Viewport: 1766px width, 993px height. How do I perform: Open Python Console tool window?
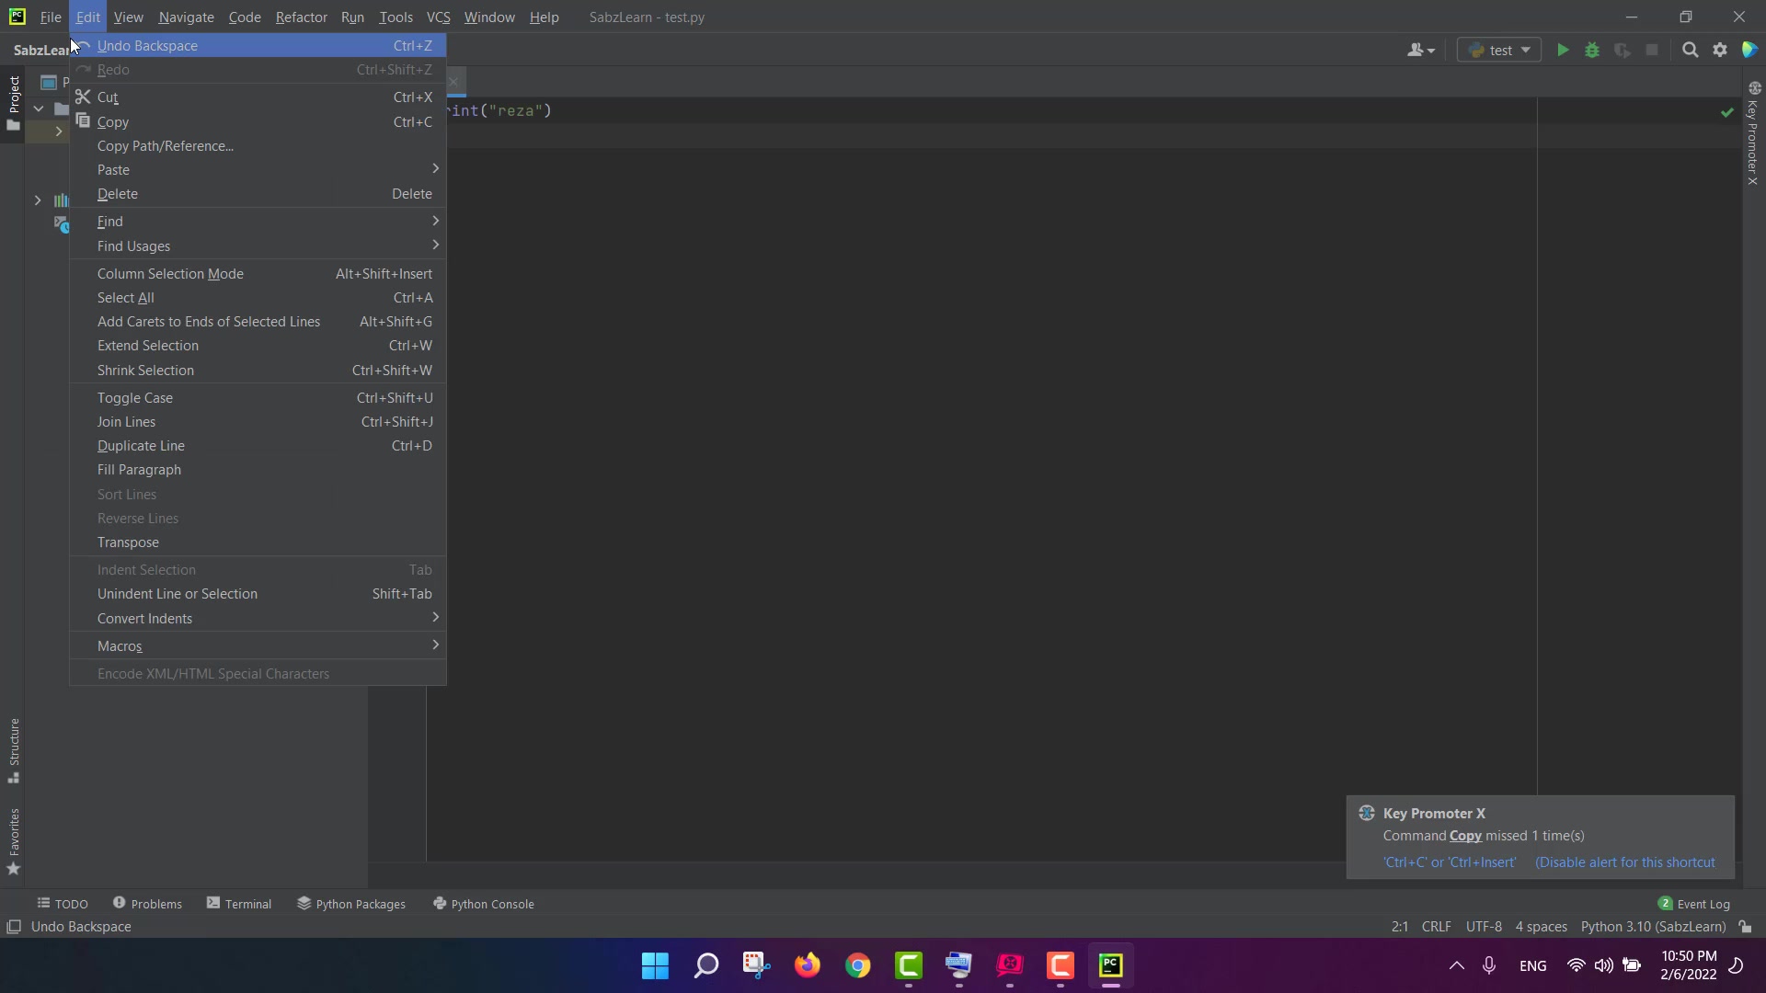484,904
